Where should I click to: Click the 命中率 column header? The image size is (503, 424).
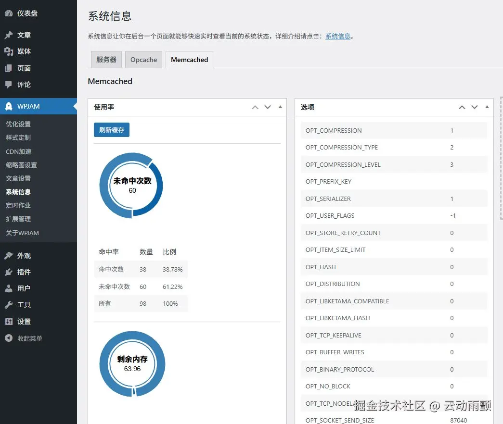click(x=109, y=252)
